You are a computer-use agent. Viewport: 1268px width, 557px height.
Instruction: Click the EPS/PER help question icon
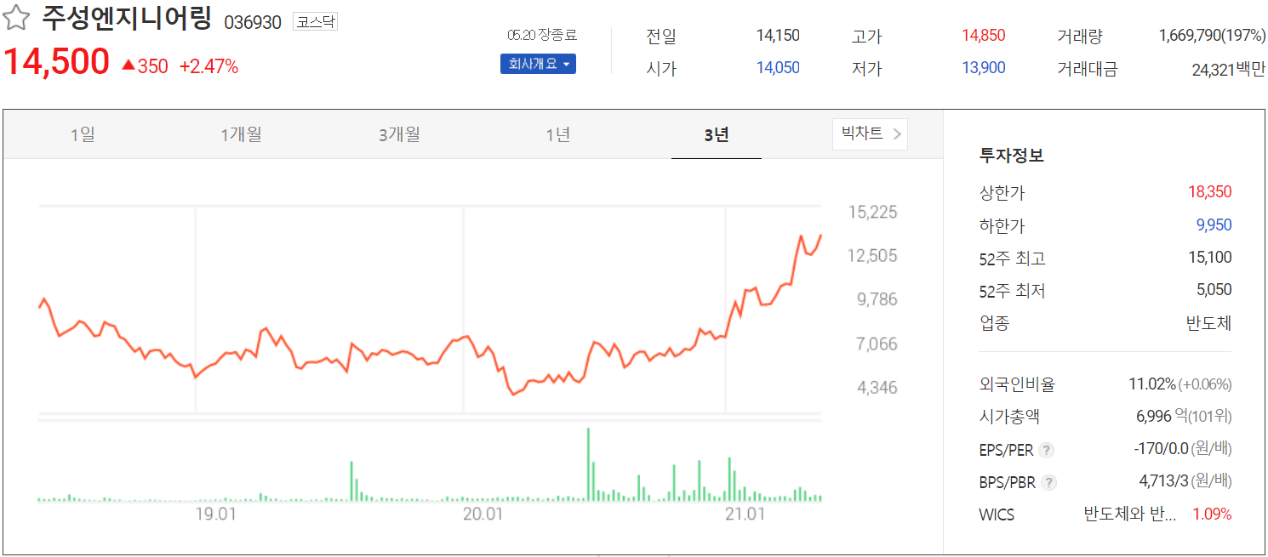coord(1047,450)
